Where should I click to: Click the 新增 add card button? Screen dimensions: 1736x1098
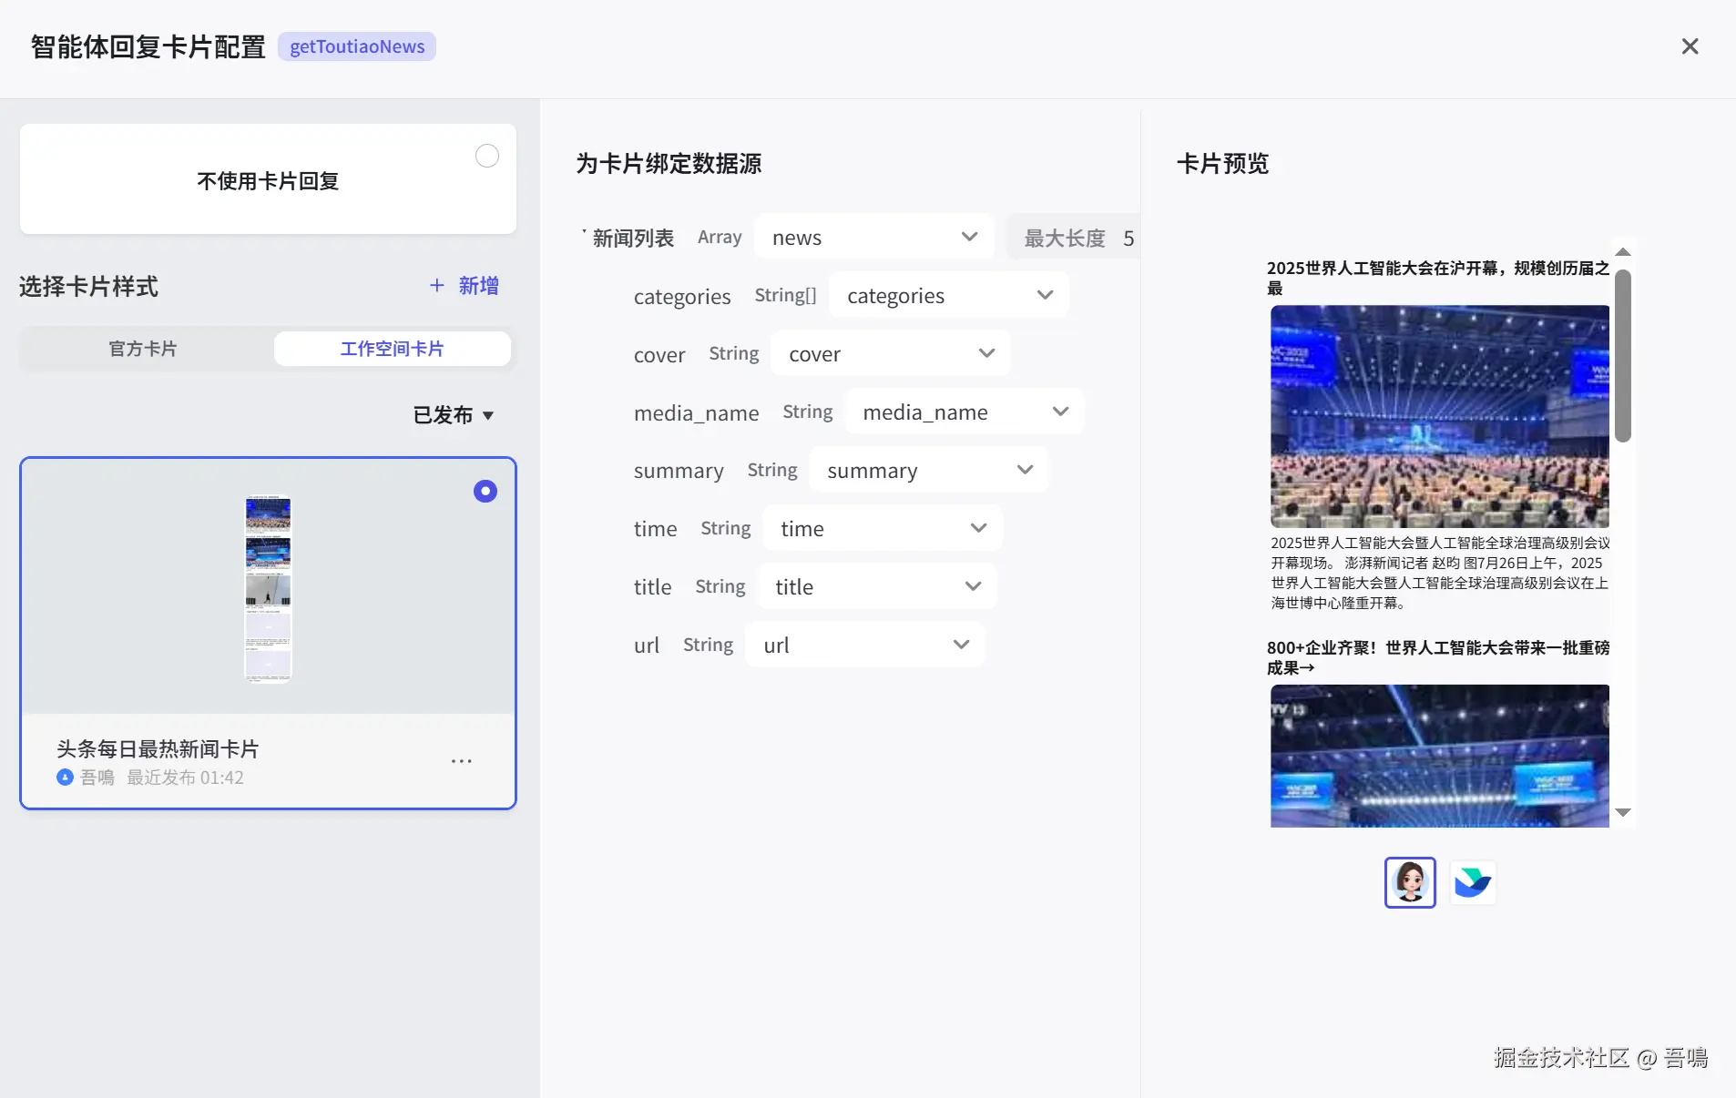[x=465, y=286]
